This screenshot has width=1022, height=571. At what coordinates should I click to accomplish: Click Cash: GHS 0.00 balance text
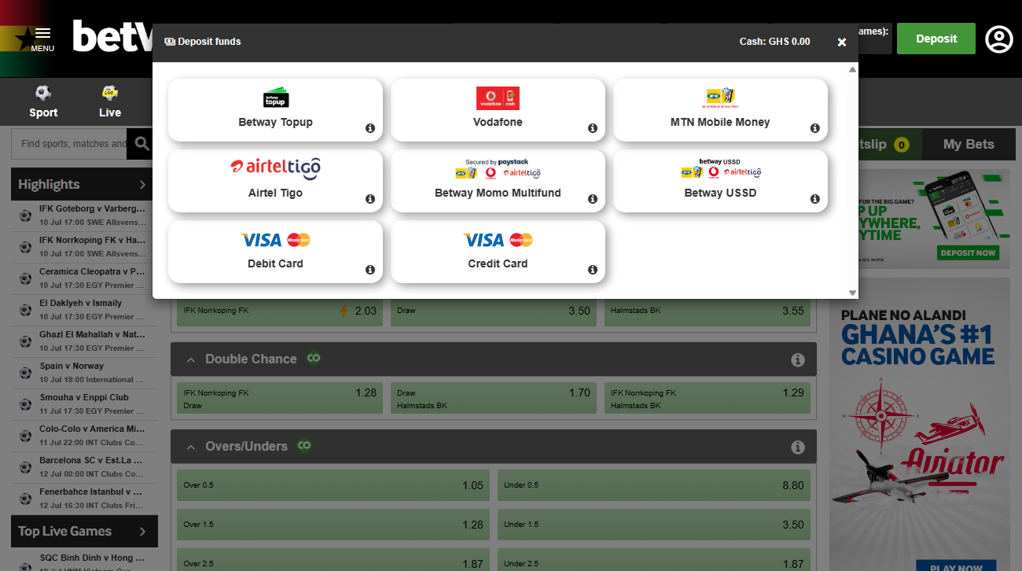click(x=774, y=42)
